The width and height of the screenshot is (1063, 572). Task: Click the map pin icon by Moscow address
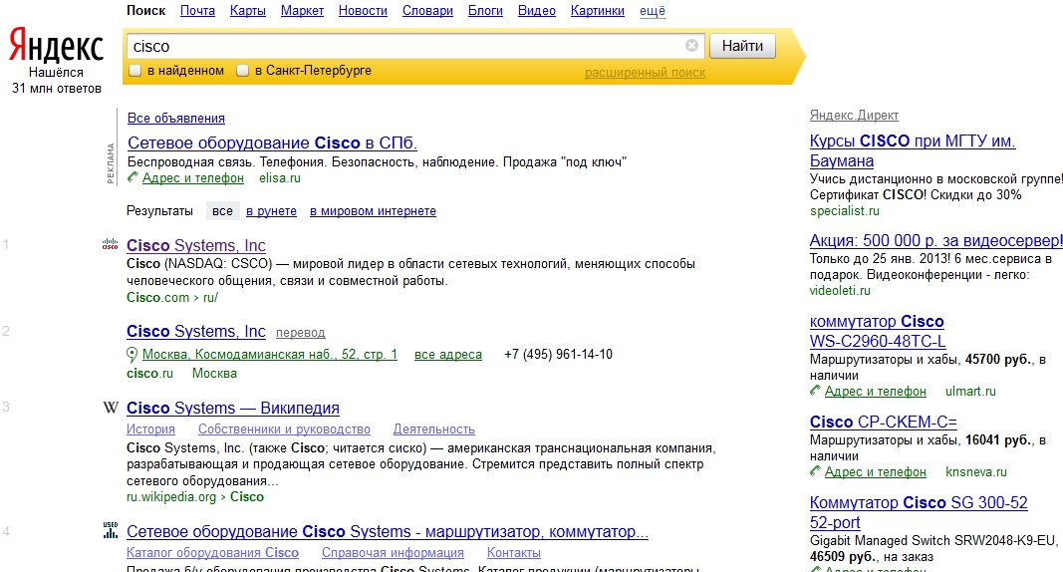click(x=133, y=354)
